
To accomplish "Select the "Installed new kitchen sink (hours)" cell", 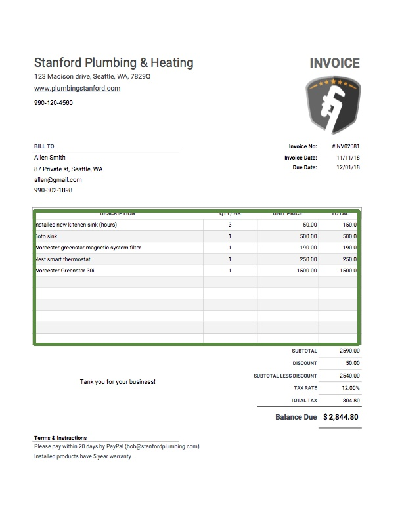I will [76, 225].
